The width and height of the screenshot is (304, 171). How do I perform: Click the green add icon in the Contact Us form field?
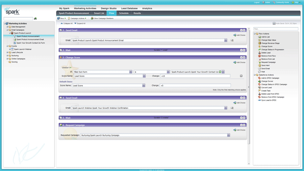pyautogui.click(x=220, y=72)
